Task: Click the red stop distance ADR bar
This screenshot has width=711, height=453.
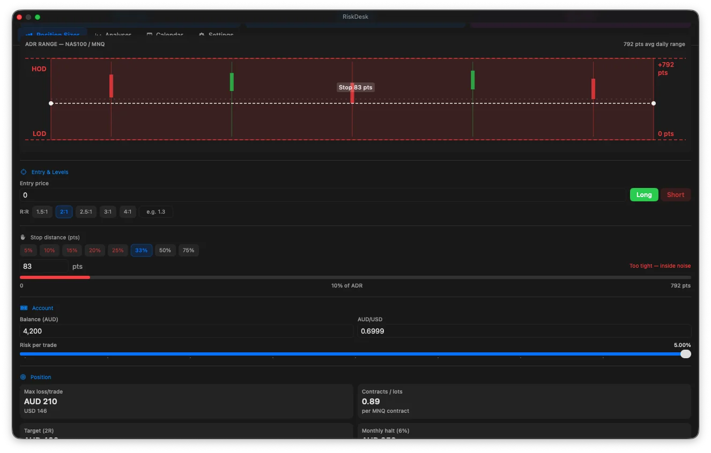Action: pos(55,277)
